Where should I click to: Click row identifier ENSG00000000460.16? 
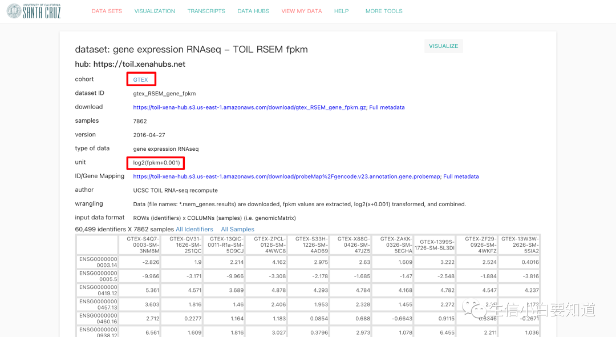(98, 319)
